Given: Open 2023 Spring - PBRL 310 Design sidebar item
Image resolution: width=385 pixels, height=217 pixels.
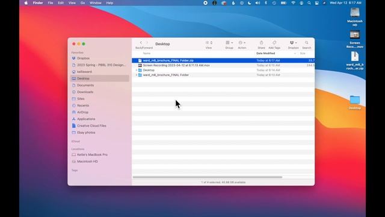Looking at the screenshot, I should click(x=100, y=65).
